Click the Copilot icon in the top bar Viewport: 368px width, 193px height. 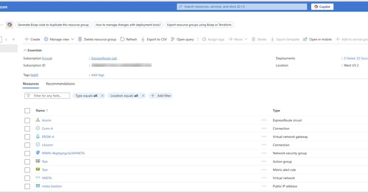(316, 6)
